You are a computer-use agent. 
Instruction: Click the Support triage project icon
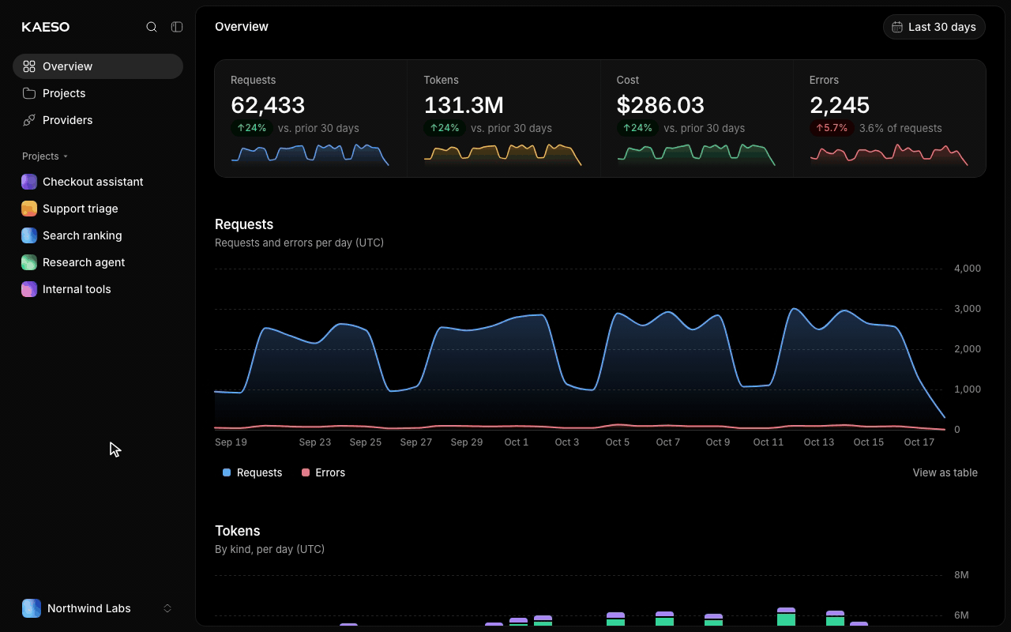click(29, 209)
